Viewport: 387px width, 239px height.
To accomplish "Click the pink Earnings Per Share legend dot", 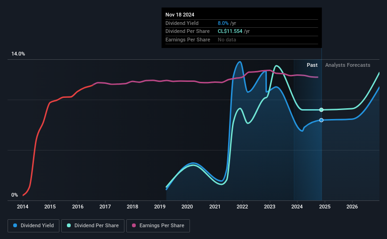I will pos(134,225).
